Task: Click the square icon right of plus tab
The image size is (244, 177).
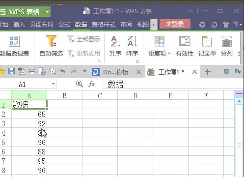Action: click(x=226, y=71)
